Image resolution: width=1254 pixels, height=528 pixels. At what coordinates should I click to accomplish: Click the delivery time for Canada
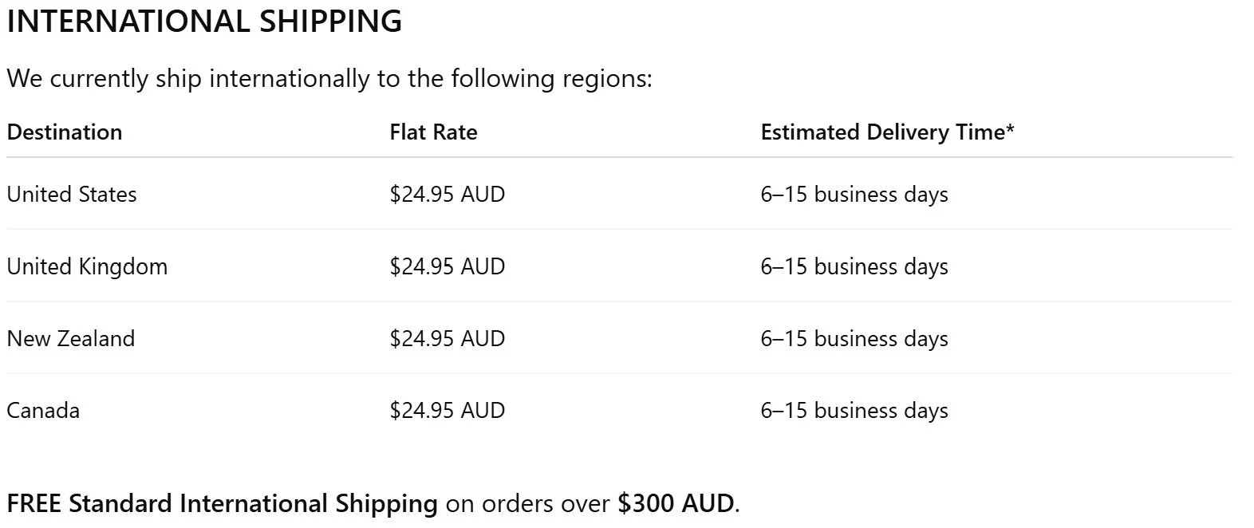(x=854, y=411)
